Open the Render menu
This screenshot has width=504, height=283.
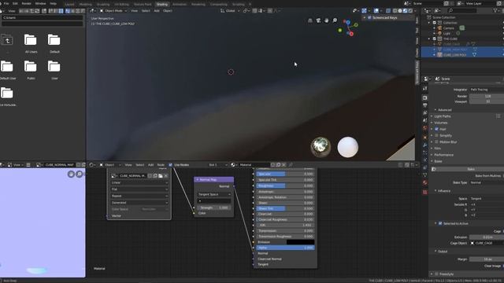[26, 3]
